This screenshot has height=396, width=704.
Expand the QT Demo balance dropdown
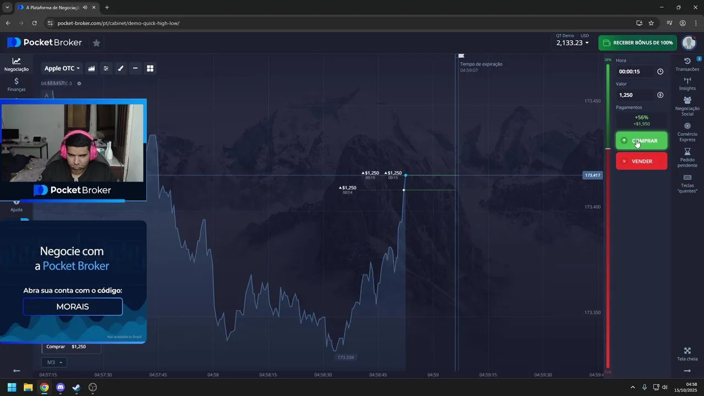[573, 40]
